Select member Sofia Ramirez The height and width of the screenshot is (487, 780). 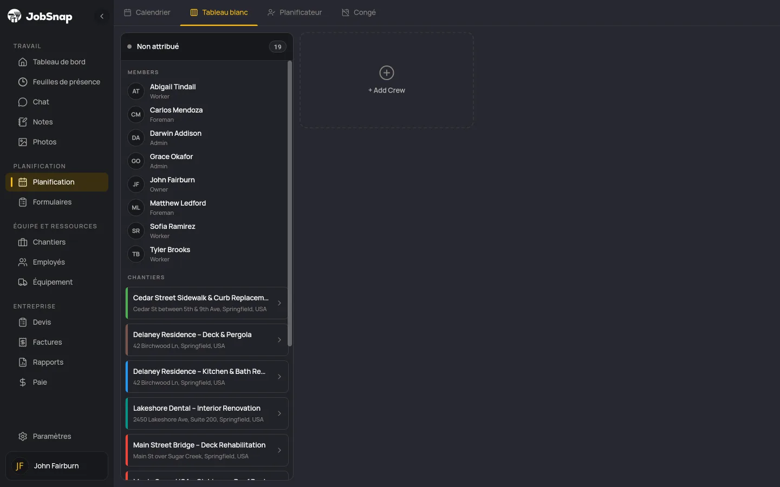tap(206, 231)
